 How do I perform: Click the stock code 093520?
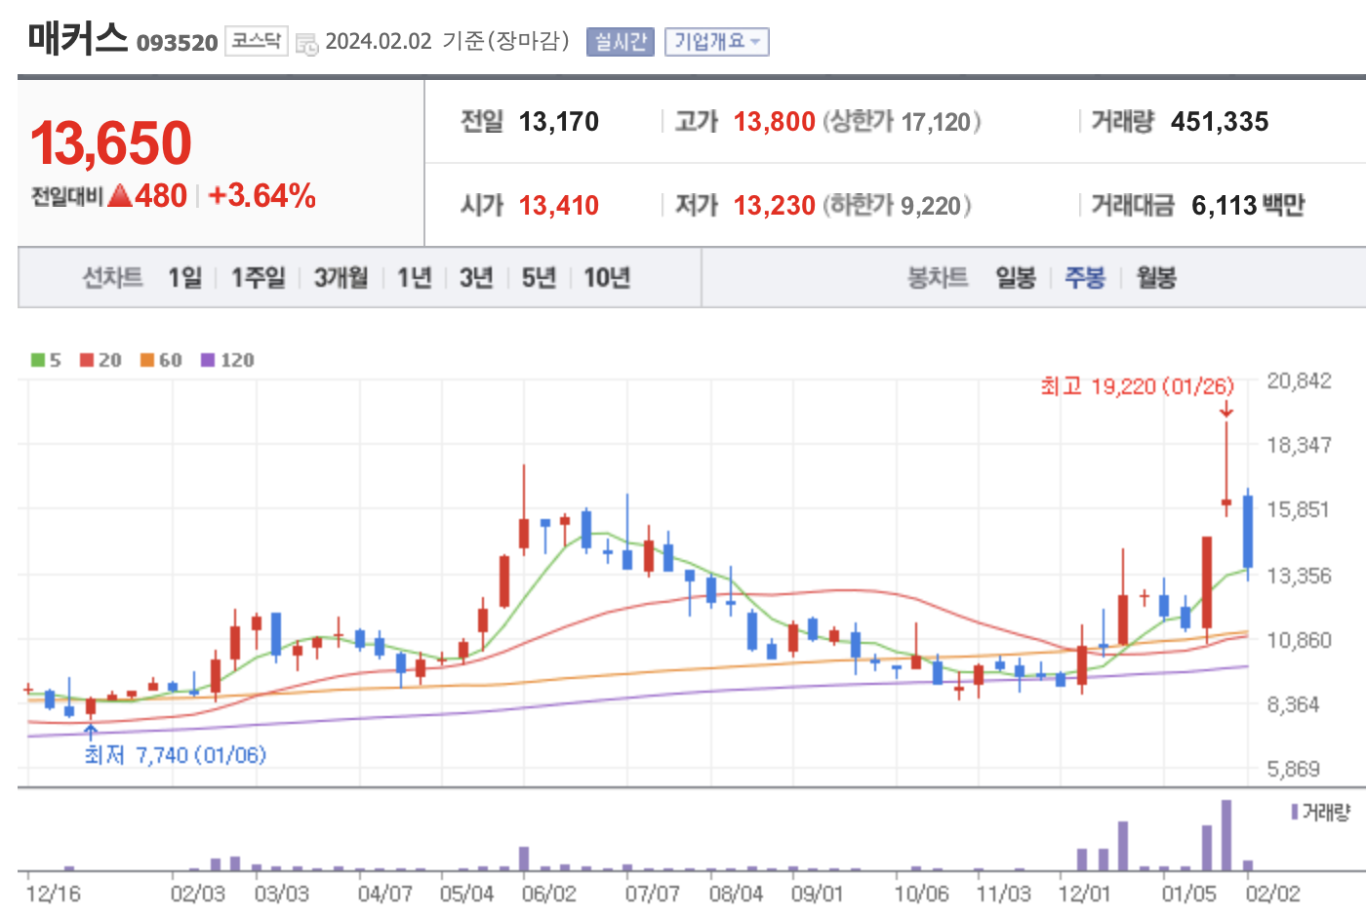coord(178,43)
